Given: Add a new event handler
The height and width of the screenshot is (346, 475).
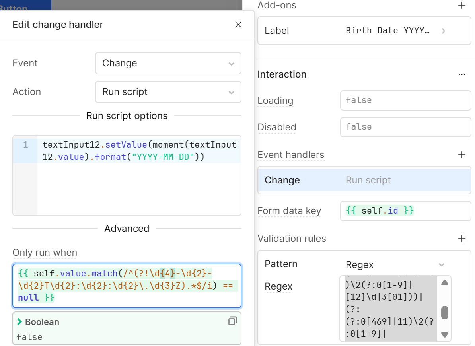Looking at the screenshot, I should point(461,155).
